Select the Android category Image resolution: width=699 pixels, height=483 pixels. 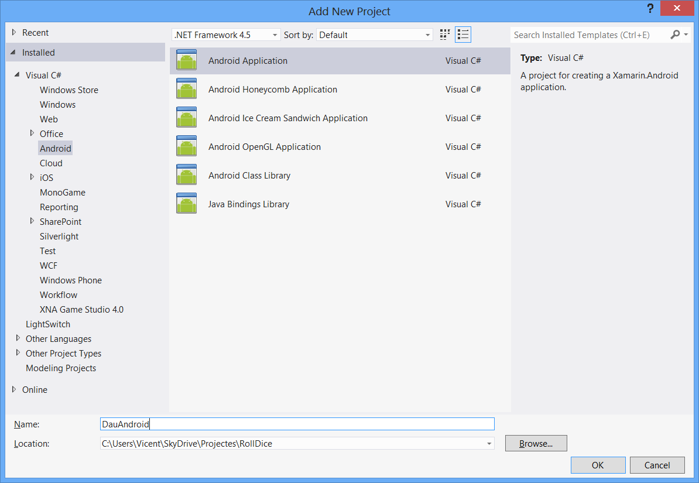click(55, 149)
